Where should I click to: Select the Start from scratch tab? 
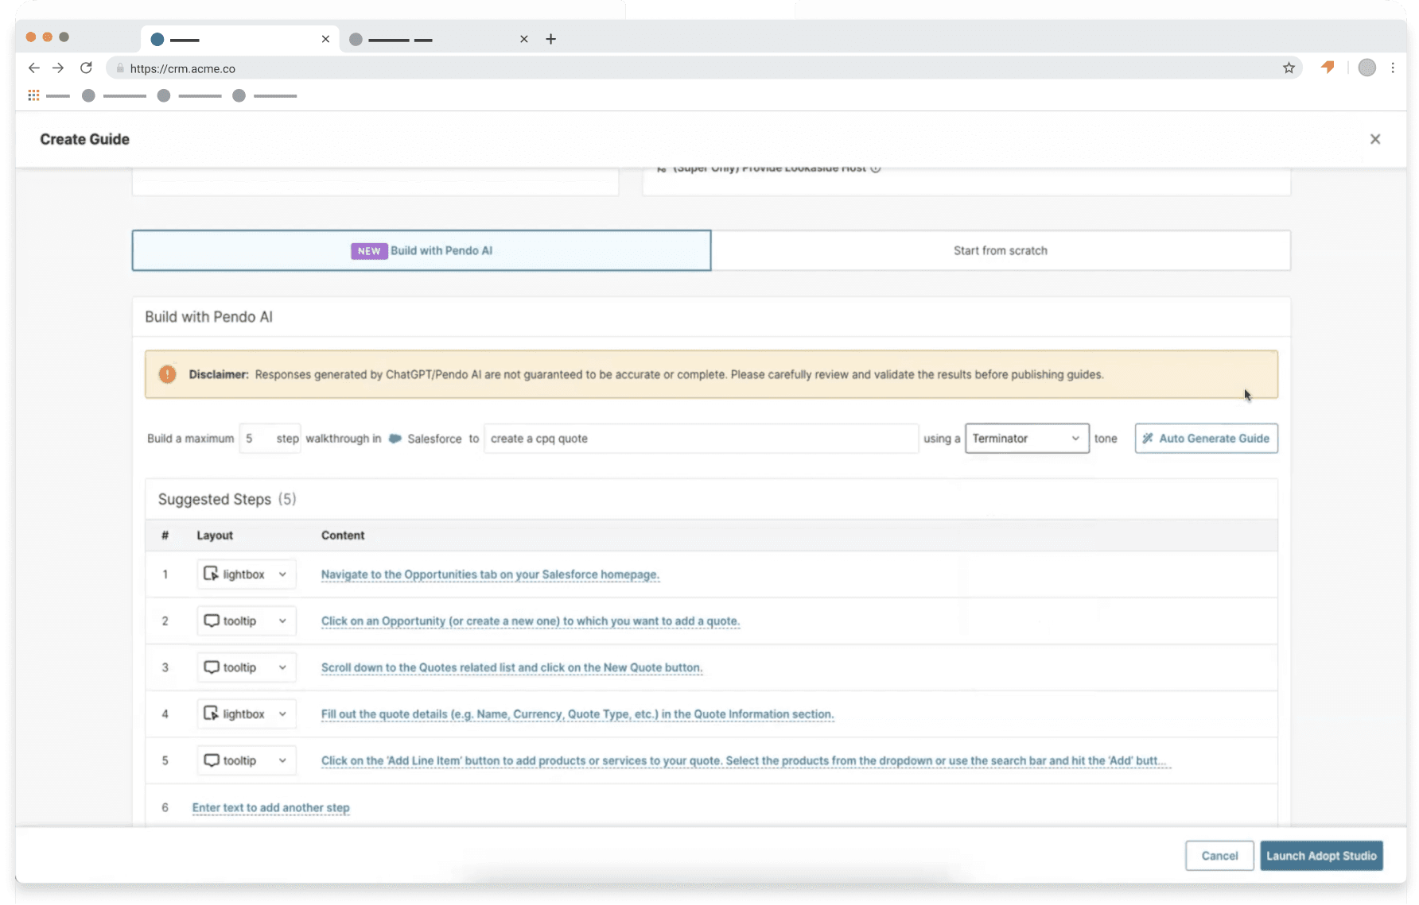pyautogui.click(x=1001, y=250)
